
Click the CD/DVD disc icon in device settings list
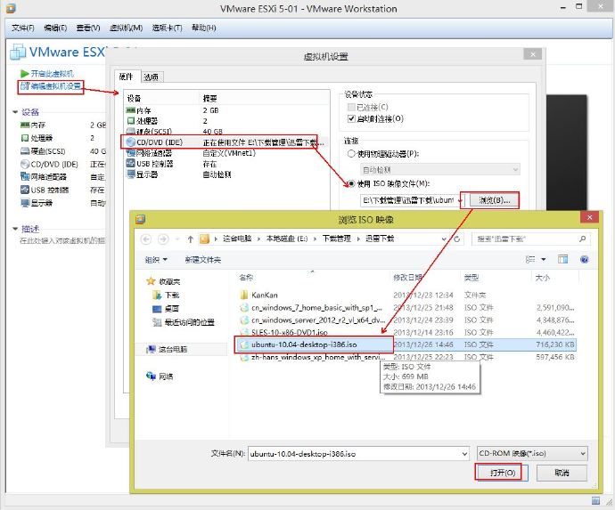click(x=131, y=142)
